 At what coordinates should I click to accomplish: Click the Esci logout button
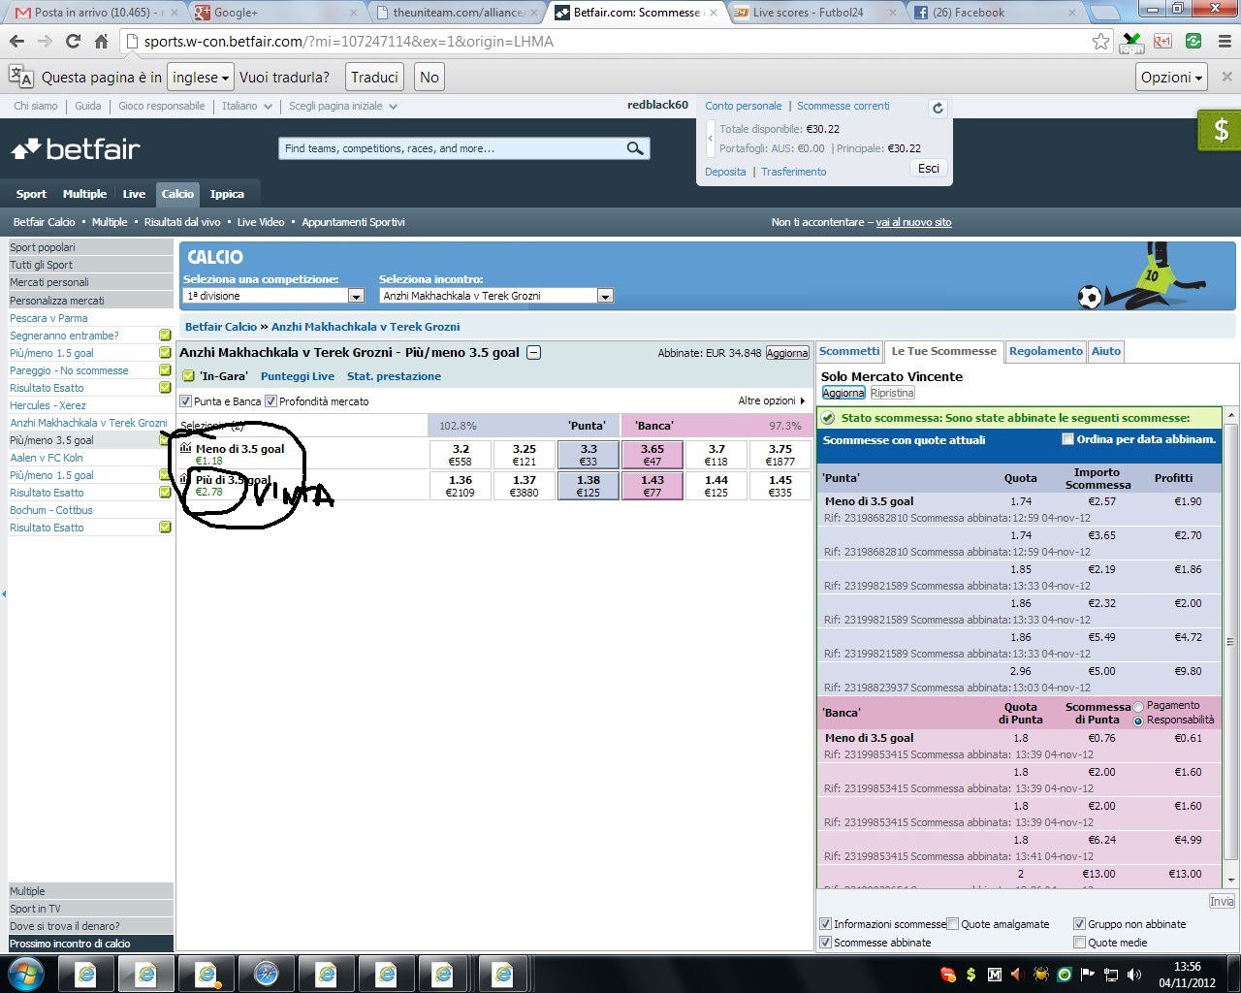(x=928, y=169)
